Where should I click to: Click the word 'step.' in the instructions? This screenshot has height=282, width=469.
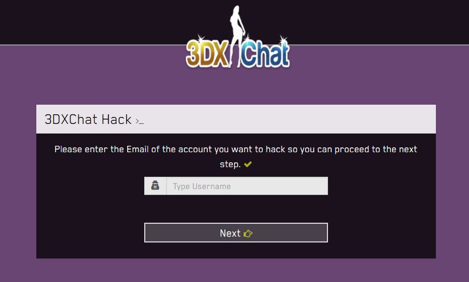coord(230,164)
